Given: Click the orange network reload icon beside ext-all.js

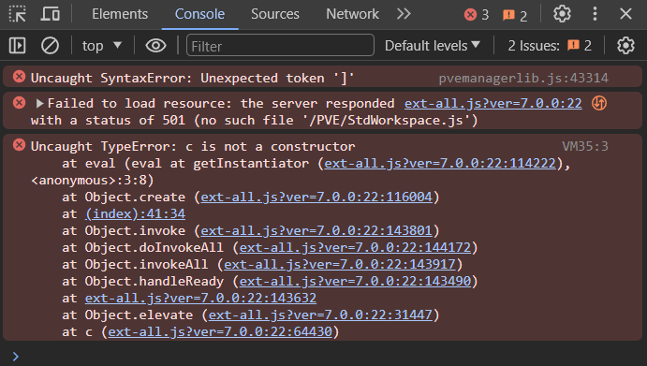Looking at the screenshot, I should [x=599, y=103].
